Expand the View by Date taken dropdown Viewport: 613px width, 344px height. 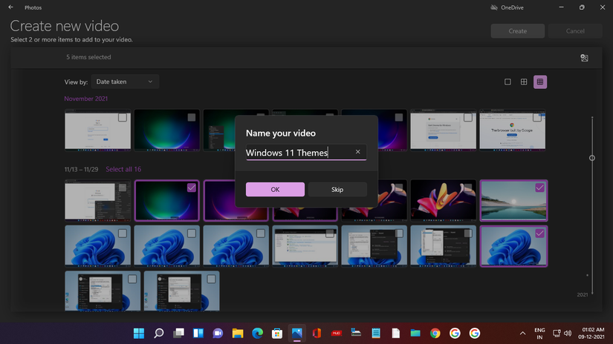(x=124, y=82)
